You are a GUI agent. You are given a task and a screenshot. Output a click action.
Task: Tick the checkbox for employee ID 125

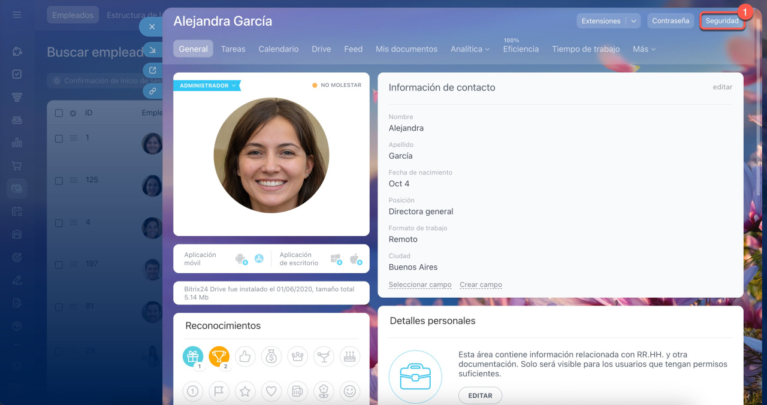59,181
